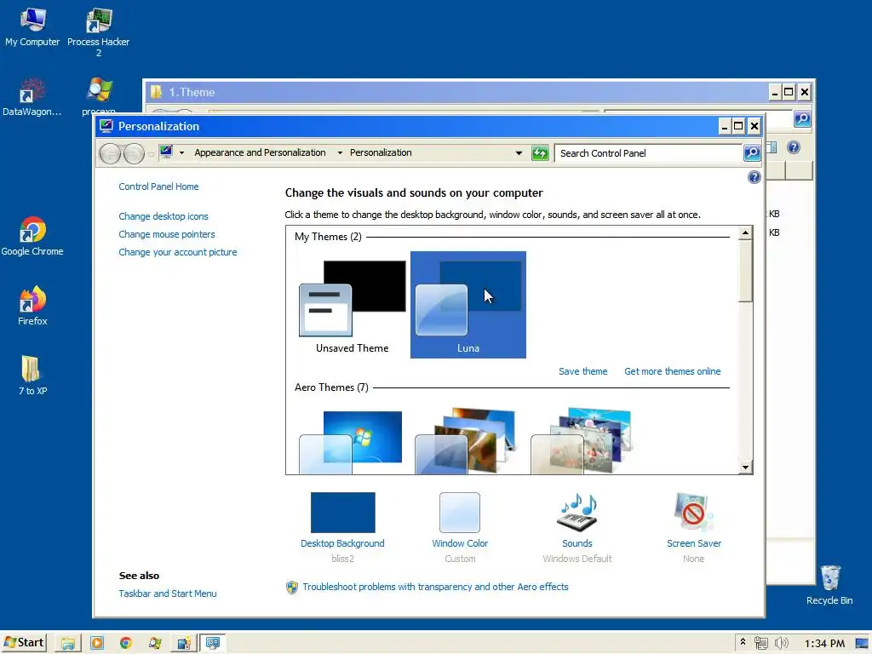Screen dimensions: 872x654
Task: Maximize the Personalization window
Action: pyautogui.click(x=738, y=126)
